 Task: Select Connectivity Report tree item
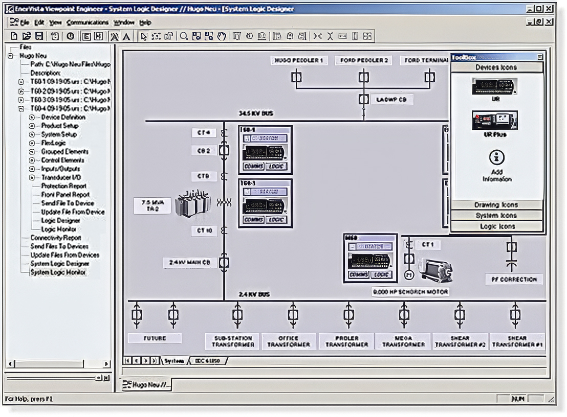(56, 238)
